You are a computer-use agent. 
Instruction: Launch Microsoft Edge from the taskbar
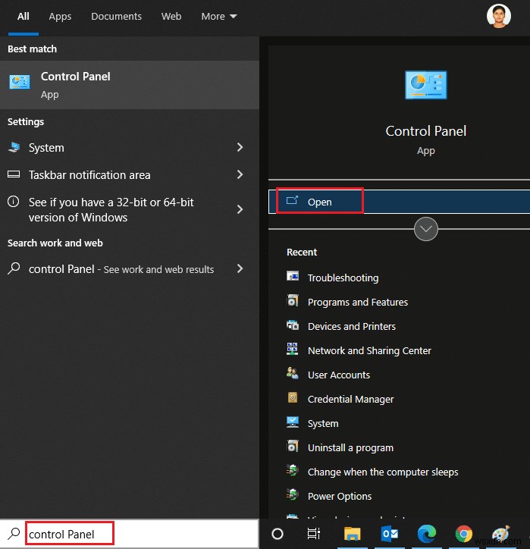click(427, 534)
